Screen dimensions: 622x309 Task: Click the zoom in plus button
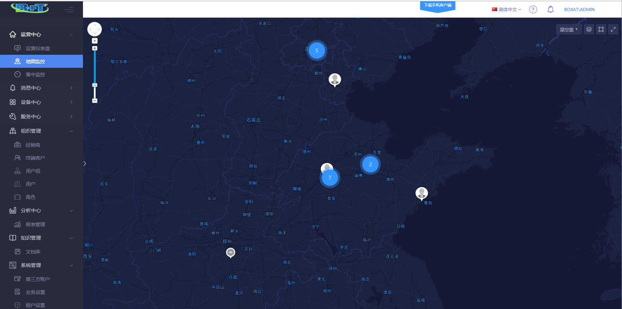[x=95, y=48]
